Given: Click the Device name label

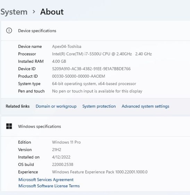Looking at the screenshot, I should [x=30, y=46].
